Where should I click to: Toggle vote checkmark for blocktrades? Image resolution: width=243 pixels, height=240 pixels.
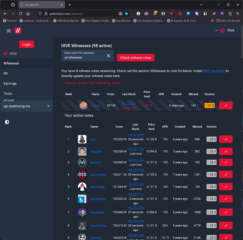point(226,199)
